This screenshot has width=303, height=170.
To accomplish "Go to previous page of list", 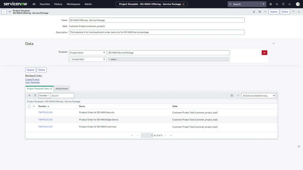I will (x=138, y=135).
